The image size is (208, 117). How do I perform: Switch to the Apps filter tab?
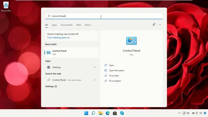coord(54,25)
